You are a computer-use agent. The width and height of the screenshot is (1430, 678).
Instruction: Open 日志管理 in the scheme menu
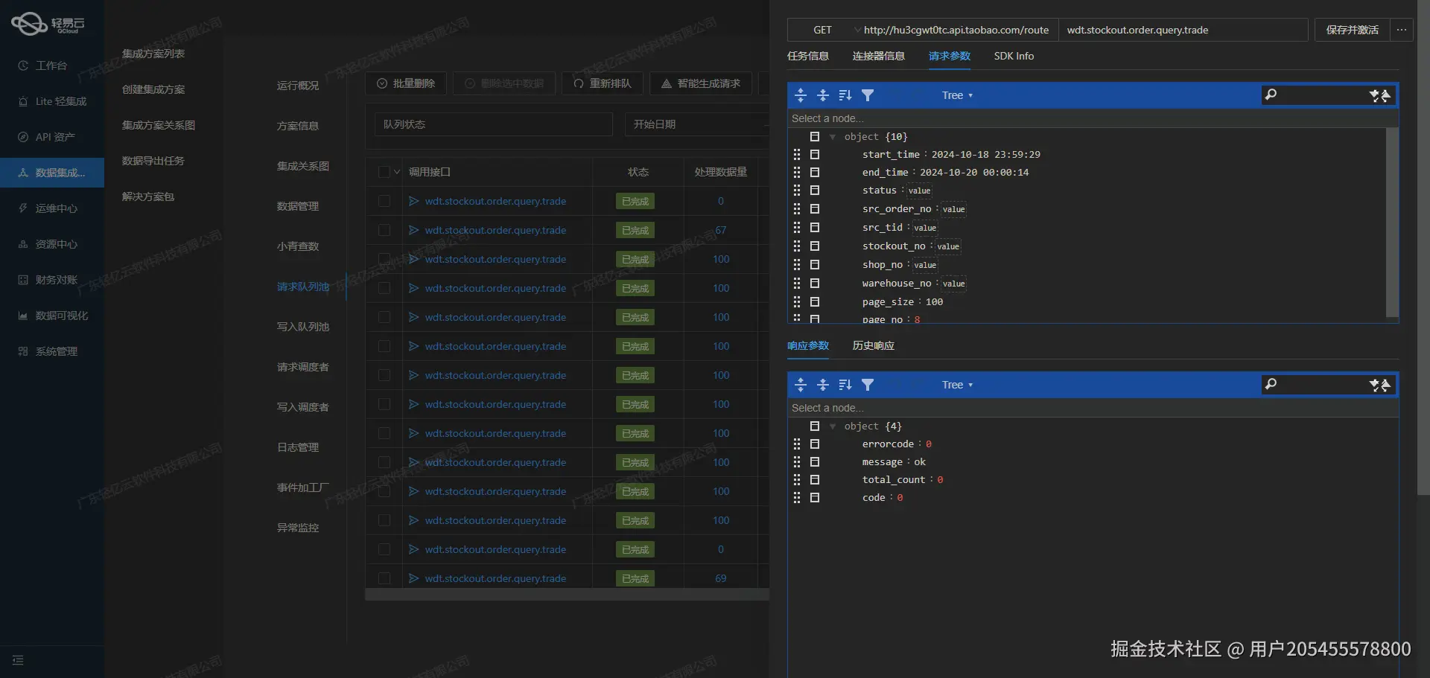click(298, 447)
